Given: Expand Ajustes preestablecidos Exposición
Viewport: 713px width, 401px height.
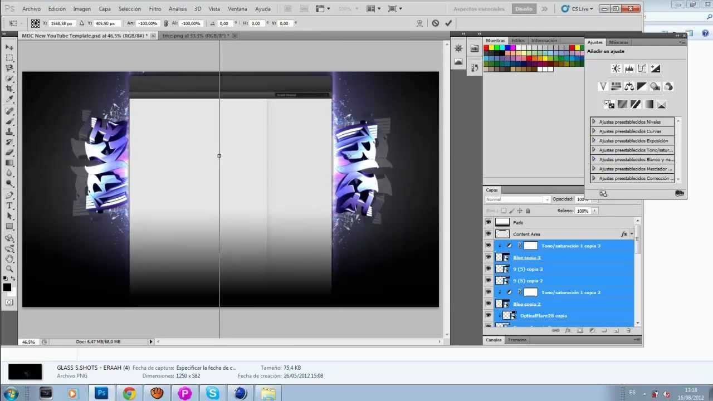Looking at the screenshot, I should tap(594, 140).
